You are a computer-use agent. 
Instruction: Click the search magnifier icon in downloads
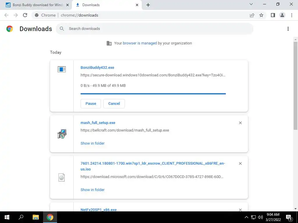[x=62, y=29]
